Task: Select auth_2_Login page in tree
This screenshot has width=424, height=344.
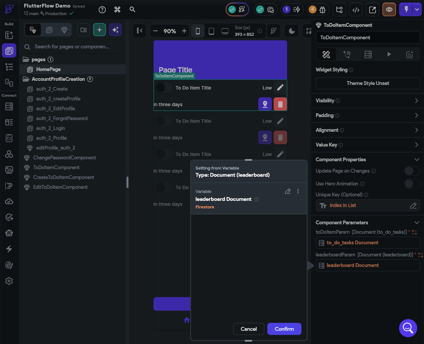Action: point(50,128)
